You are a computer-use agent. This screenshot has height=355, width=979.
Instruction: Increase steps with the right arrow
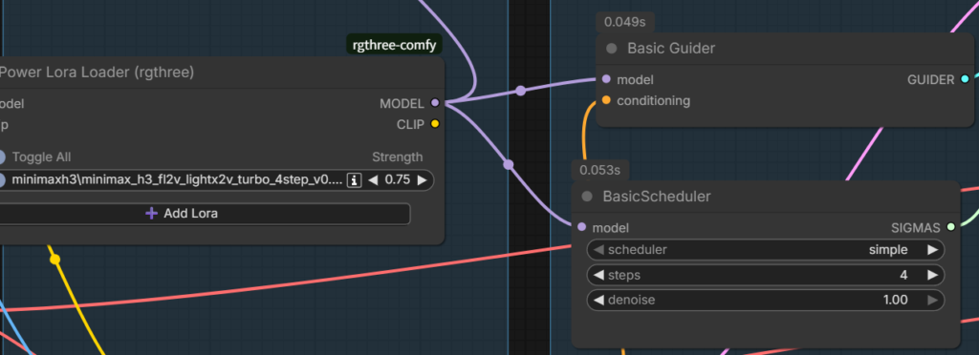click(932, 275)
